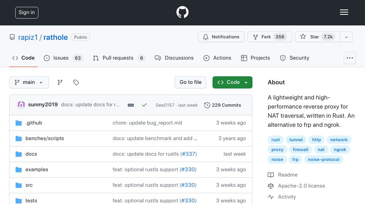Open the 'docs: update benchmark and add' commit

click(x=155, y=138)
